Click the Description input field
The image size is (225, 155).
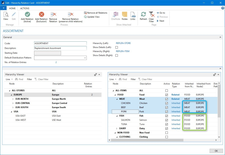[60, 48]
